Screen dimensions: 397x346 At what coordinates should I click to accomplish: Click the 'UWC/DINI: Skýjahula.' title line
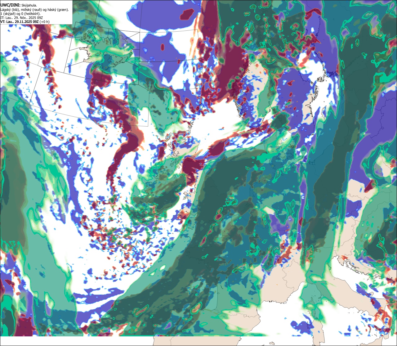click(19, 5)
